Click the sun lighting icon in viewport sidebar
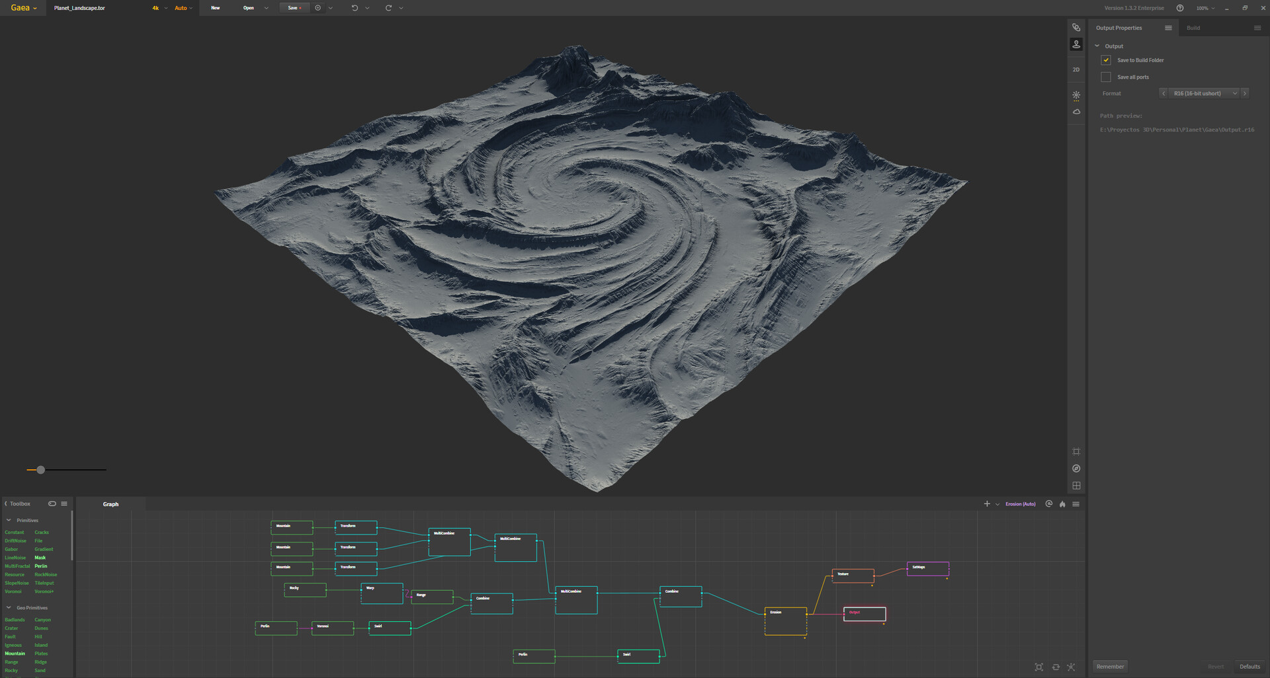 click(x=1076, y=95)
